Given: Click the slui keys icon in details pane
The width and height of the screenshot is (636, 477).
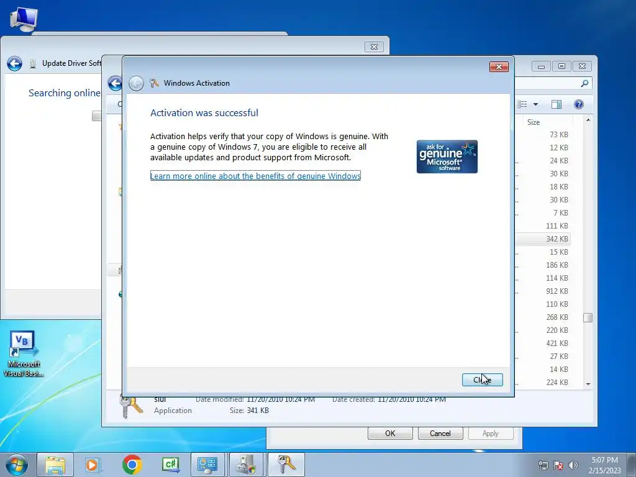Looking at the screenshot, I should [x=131, y=407].
